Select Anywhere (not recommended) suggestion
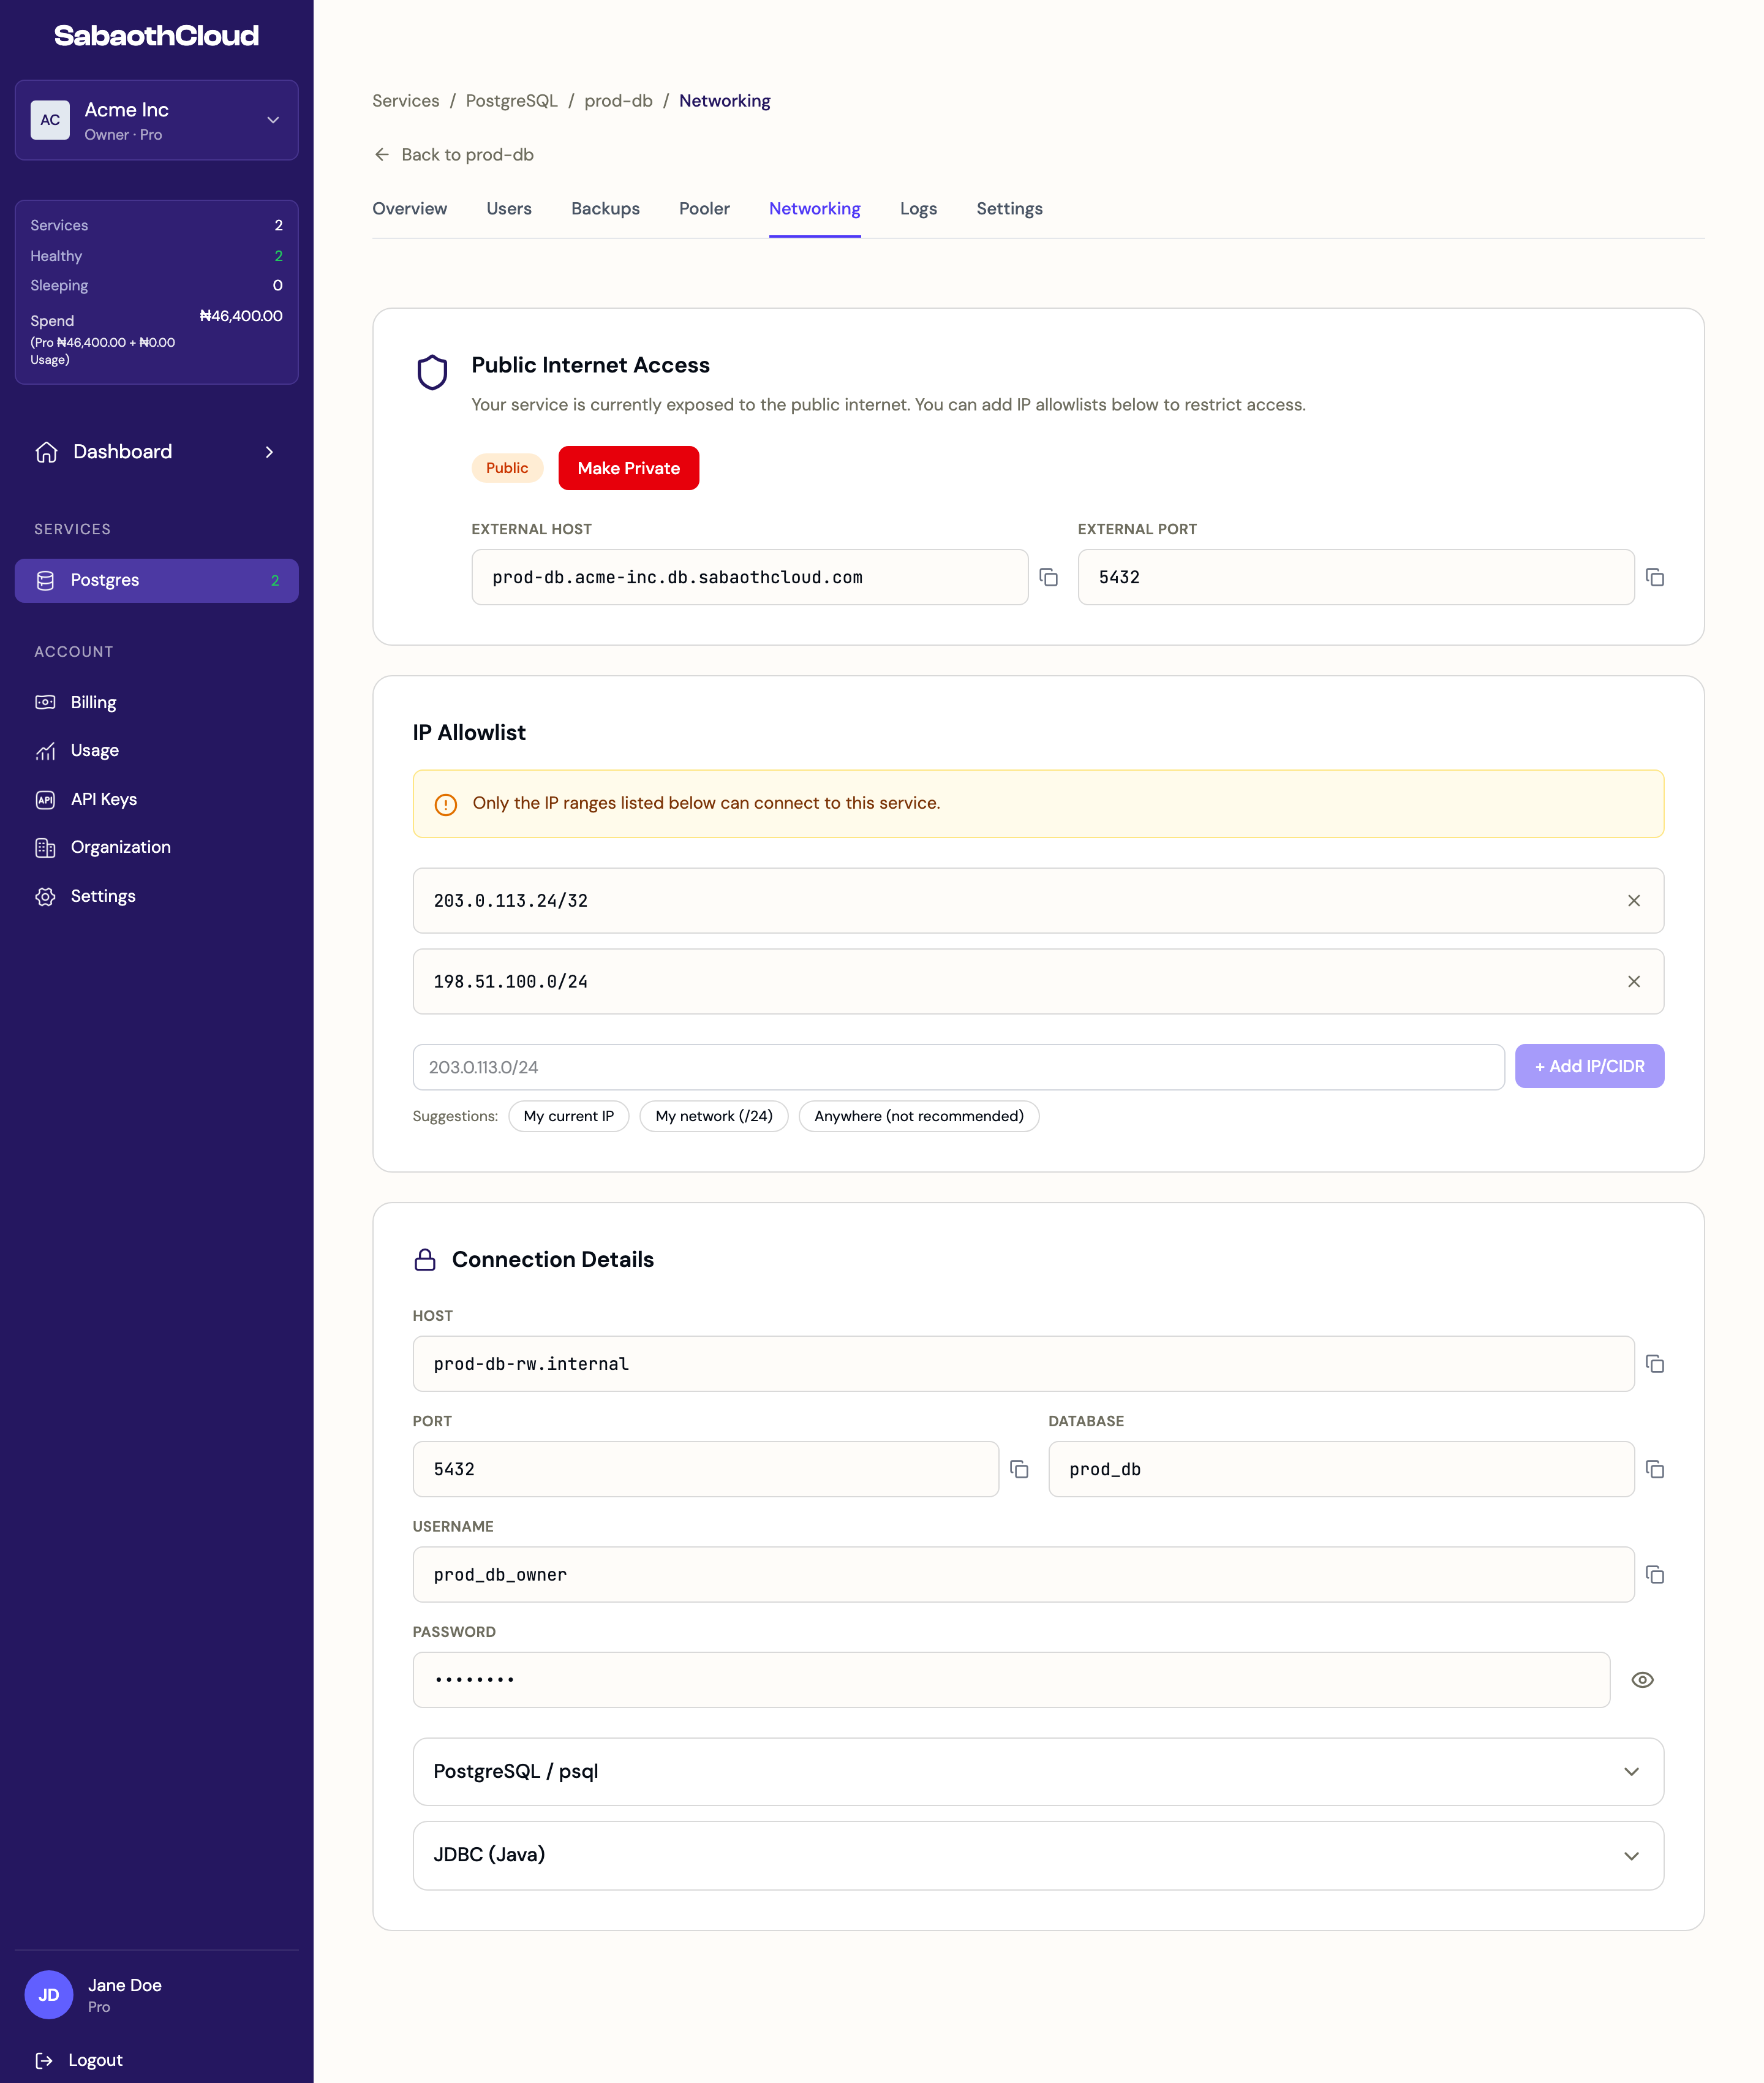The width and height of the screenshot is (1764, 2083). point(918,1116)
